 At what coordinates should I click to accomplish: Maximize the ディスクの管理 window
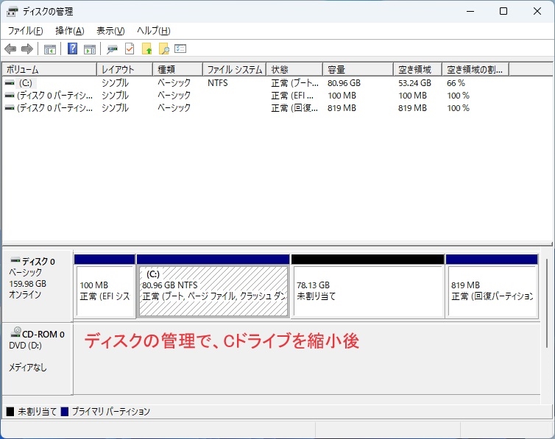tap(503, 11)
